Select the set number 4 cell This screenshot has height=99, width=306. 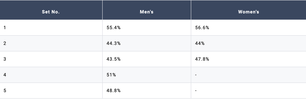tap(51, 75)
